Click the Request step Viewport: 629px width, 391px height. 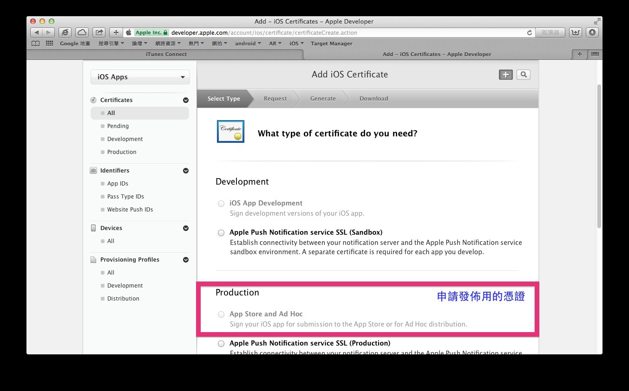(x=275, y=99)
